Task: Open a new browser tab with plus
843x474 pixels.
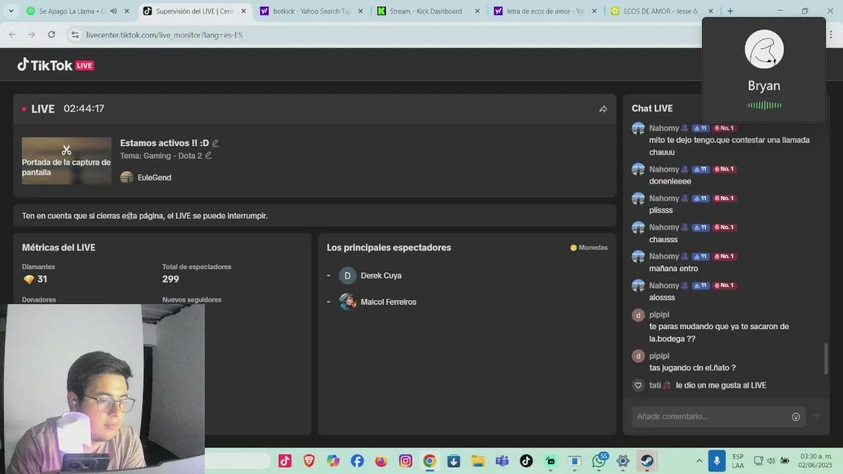Action: click(730, 11)
